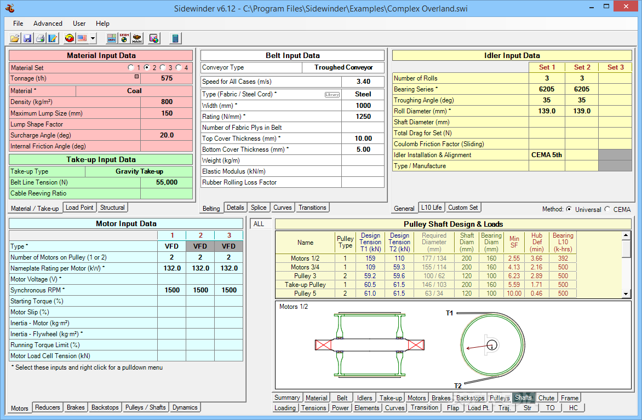Open the L10 Life idler tab
The width and height of the screenshot is (642, 420).
point(432,208)
